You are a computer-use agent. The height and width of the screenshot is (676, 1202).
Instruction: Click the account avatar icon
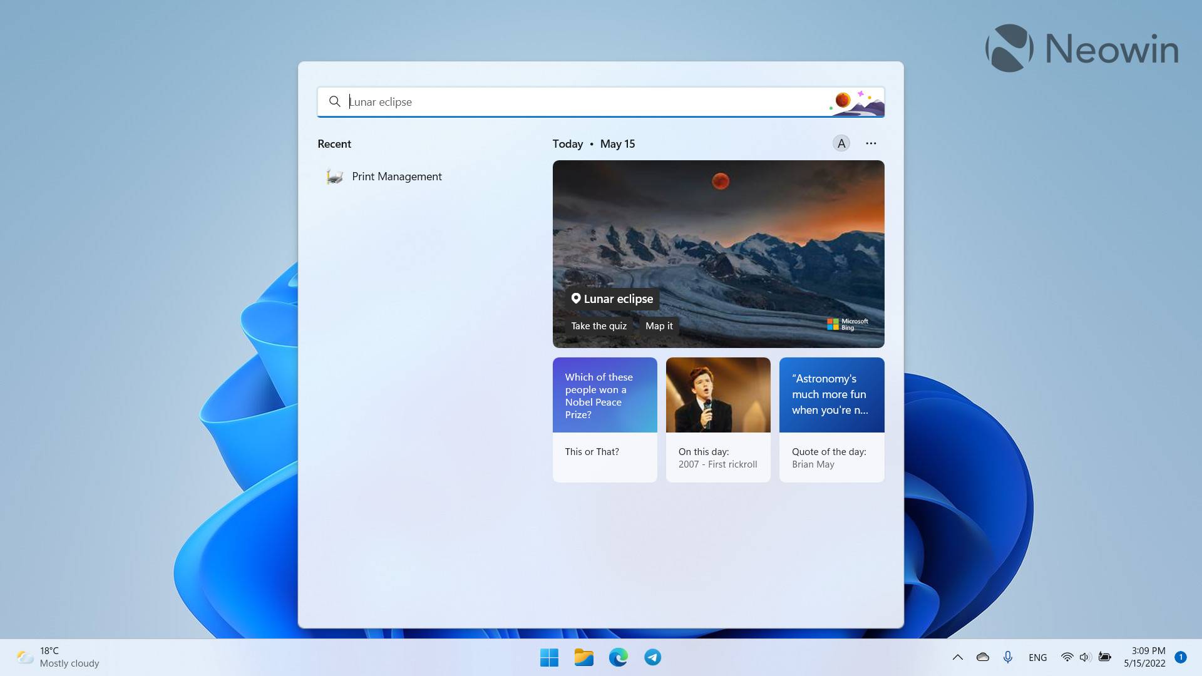point(841,143)
